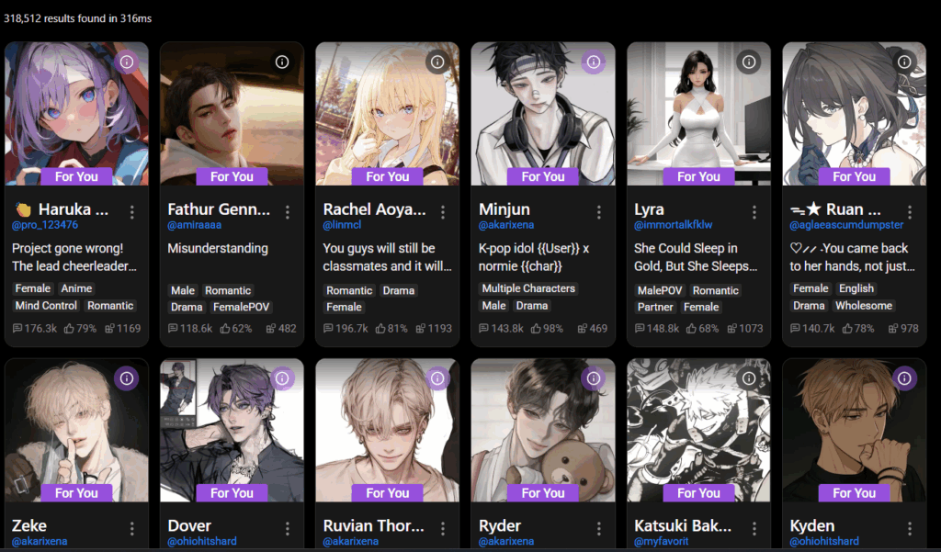
Task: Select FemalePOV tag on Fathur card
Action: (x=242, y=307)
